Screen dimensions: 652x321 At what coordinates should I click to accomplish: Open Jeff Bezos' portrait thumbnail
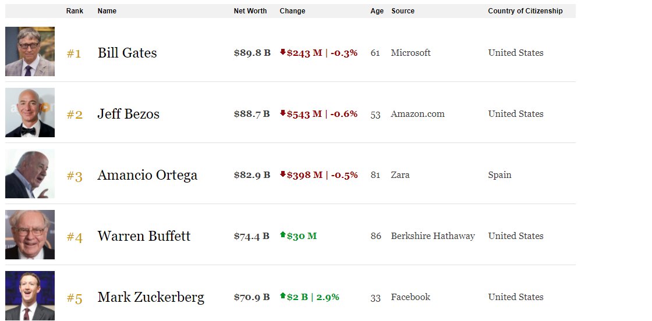30,113
